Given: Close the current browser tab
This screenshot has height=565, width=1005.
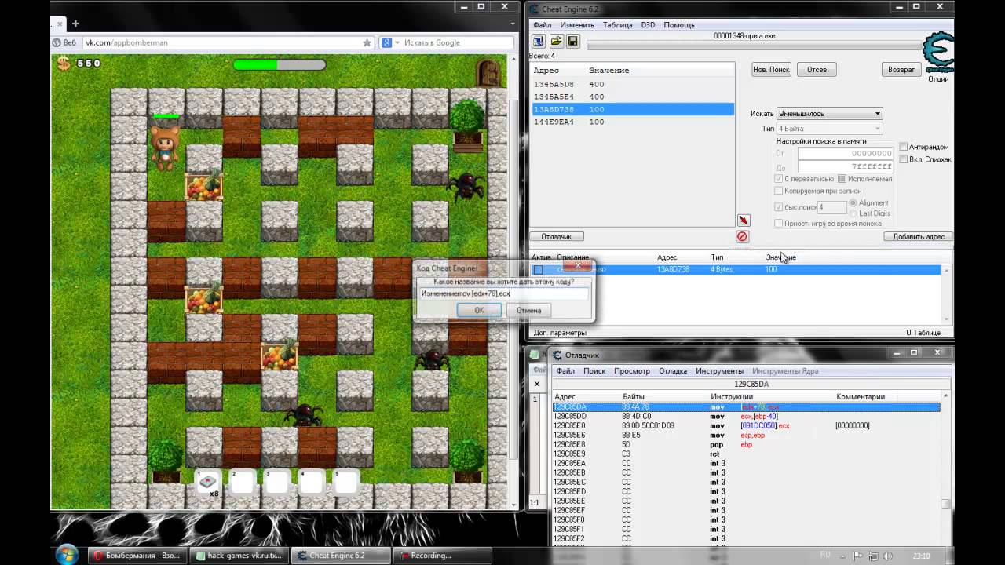Looking at the screenshot, I should [61, 24].
